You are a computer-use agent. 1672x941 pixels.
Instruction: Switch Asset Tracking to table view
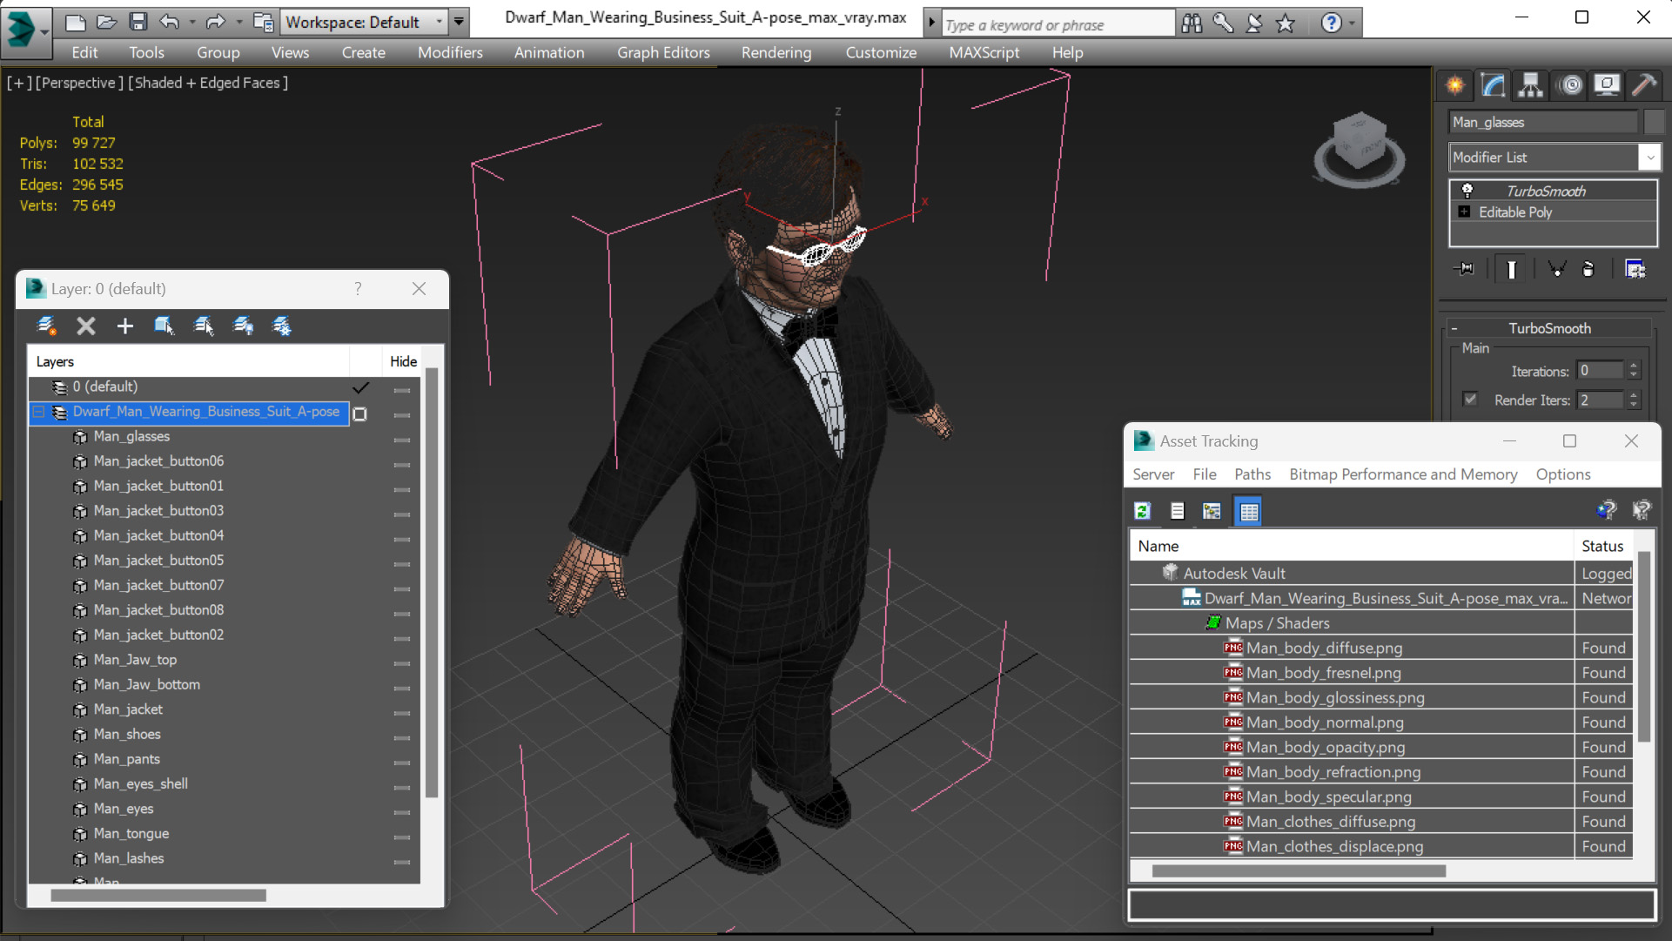[1248, 511]
